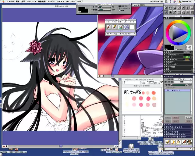This screenshot has width=195, height=156.
Task: Select the フリーハンド drawing style radio button
Action: pos(119,8)
